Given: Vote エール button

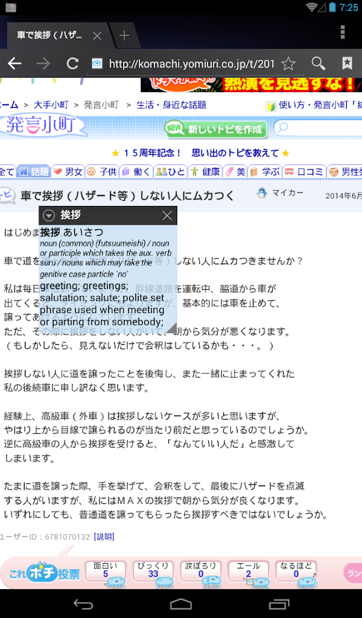Looking at the screenshot, I should (249, 571).
